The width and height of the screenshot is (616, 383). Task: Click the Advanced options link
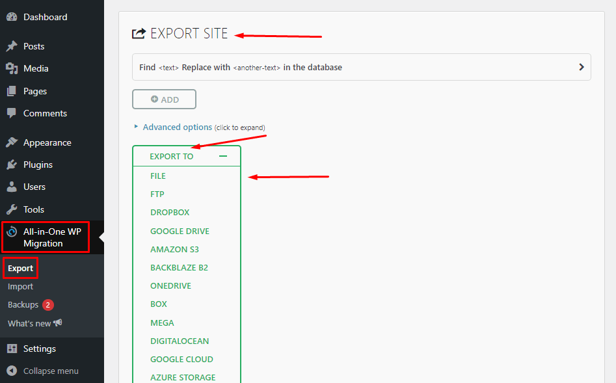[177, 127]
